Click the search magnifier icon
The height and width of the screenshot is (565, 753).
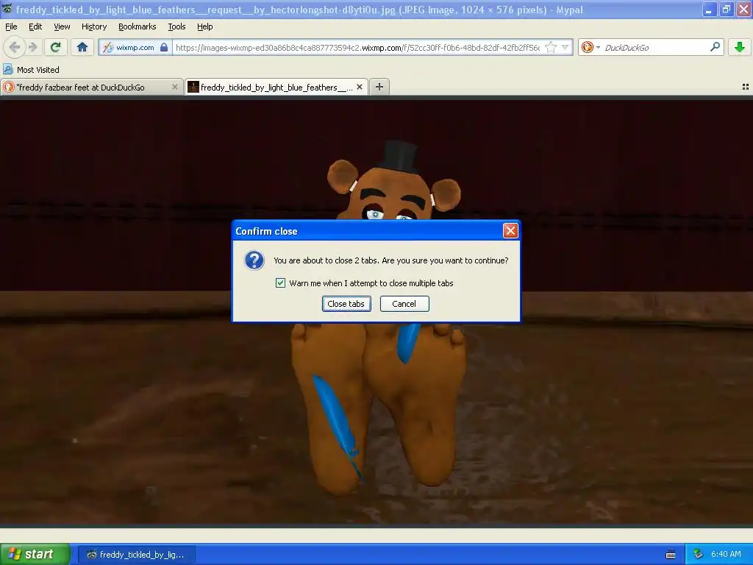point(715,46)
